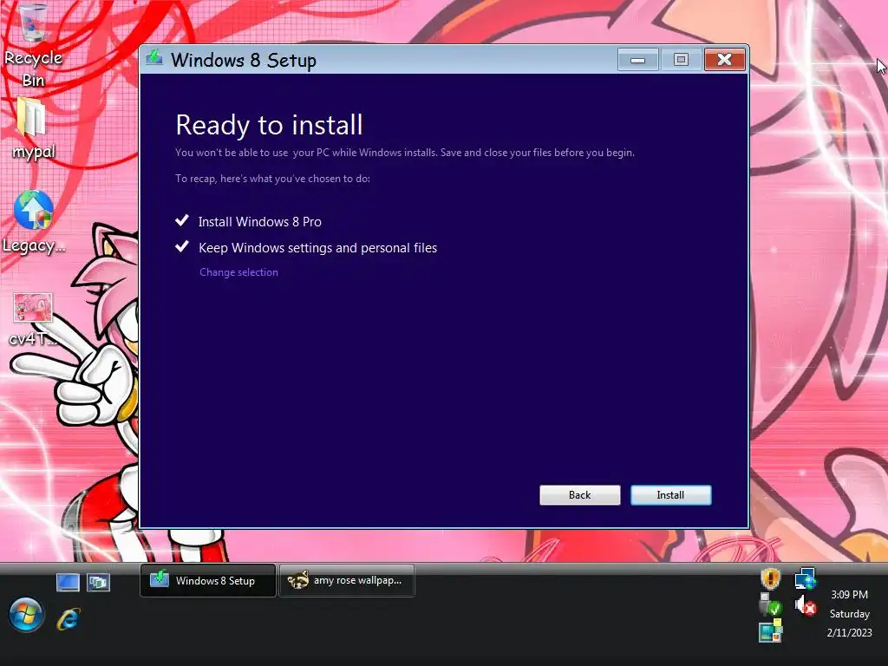The height and width of the screenshot is (666, 888).
Task: Click the checkmark beside Keep Windows settings
Action: click(182, 246)
